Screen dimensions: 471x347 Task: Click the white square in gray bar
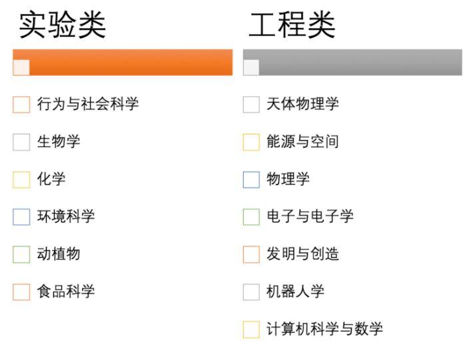tap(251, 67)
